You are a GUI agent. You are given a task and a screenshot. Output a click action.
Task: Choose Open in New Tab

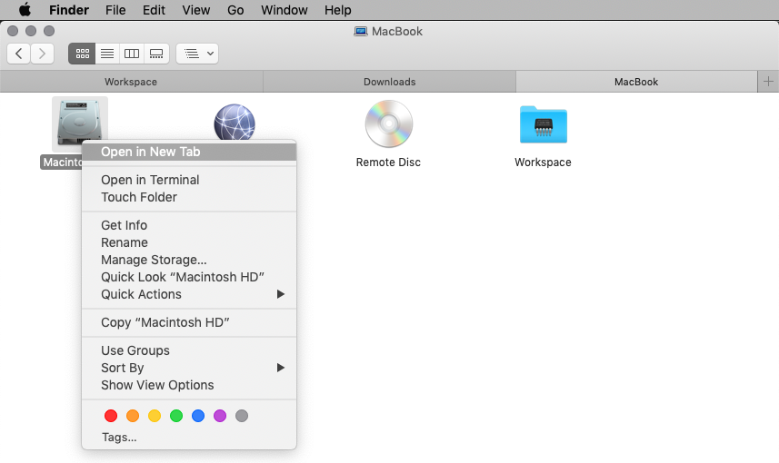coord(151,152)
